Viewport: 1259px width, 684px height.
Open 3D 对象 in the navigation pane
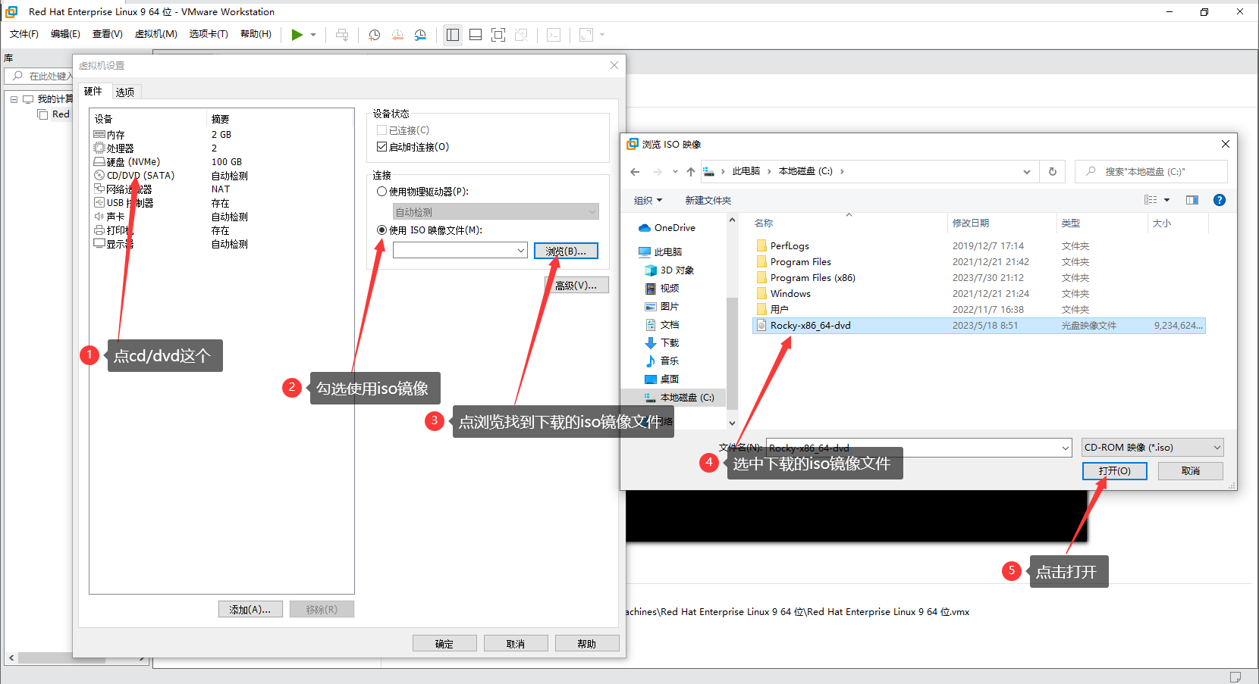[x=669, y=270]
